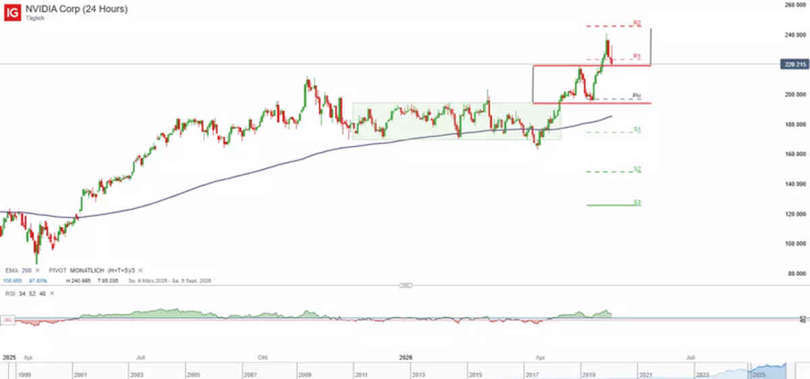Open the EMA 200 indicator settings
The width and height of the screenshot is (810, 379).
pos(18,270)
